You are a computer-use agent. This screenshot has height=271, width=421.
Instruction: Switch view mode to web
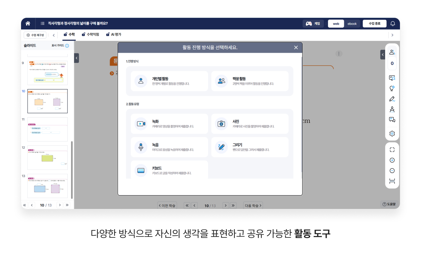point(336,24)
